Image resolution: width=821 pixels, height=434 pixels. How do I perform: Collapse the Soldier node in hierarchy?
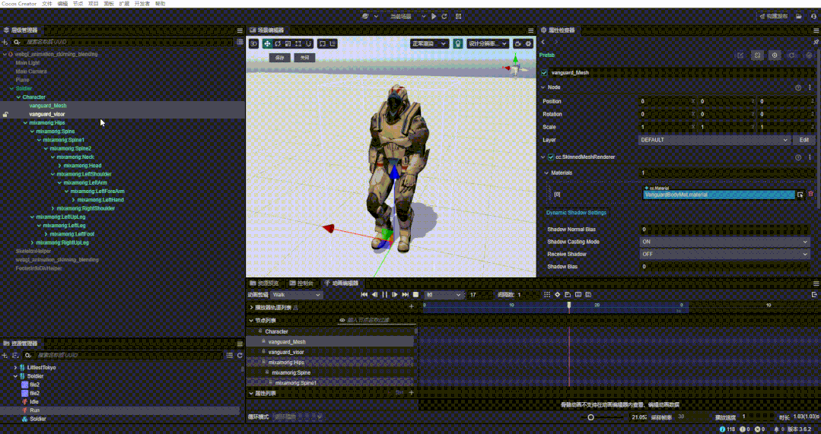click(x=11, y=88)
